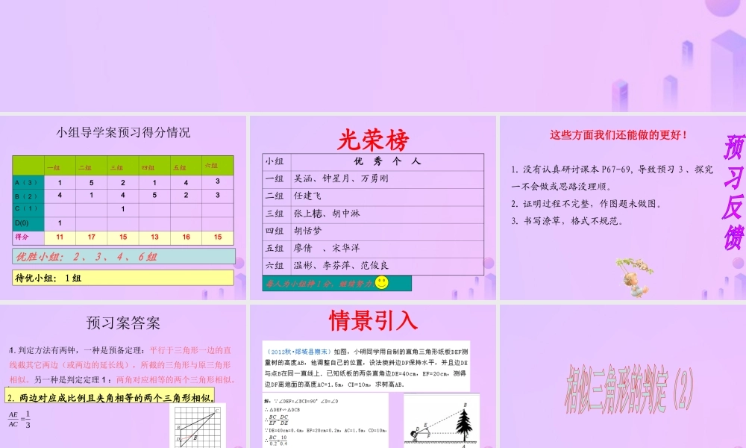
Task: Click feedback item 1 没有认真研讨课本
Action: 612,178
